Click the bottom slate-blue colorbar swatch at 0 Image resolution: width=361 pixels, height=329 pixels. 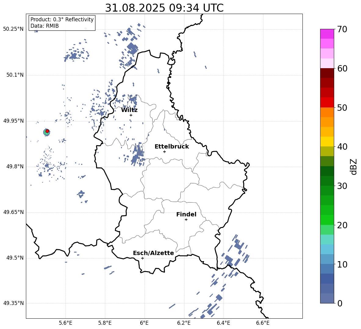click(327, 298)
